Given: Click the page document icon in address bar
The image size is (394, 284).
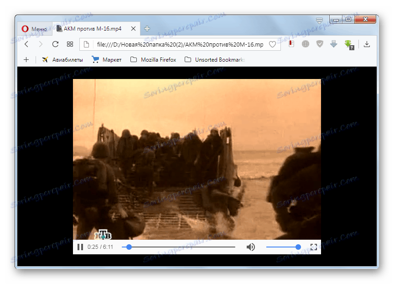Looking at the screenshot, I should point(87,45).
